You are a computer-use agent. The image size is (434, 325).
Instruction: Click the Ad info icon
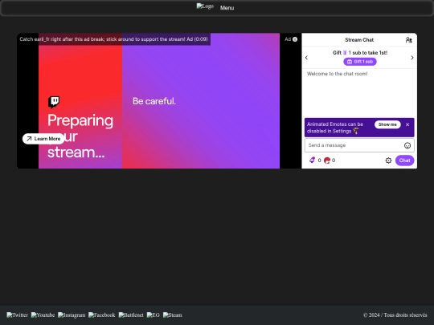click(x=295, y=39)
